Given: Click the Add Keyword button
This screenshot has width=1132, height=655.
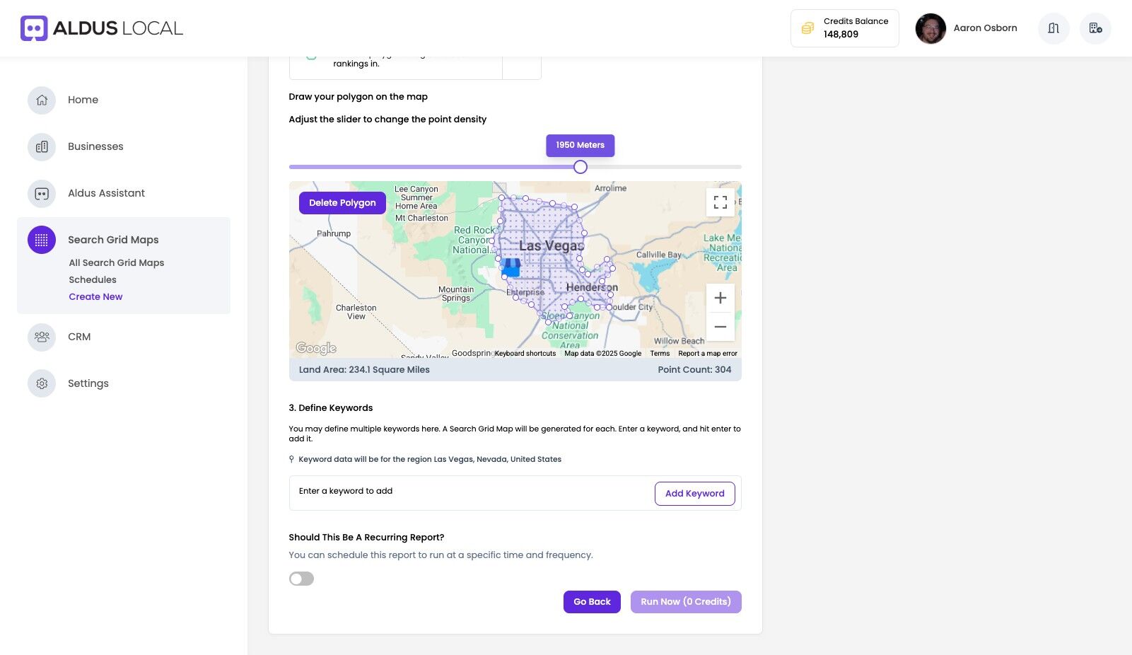Looking at the screenshot, I should [x=694, y=494].
